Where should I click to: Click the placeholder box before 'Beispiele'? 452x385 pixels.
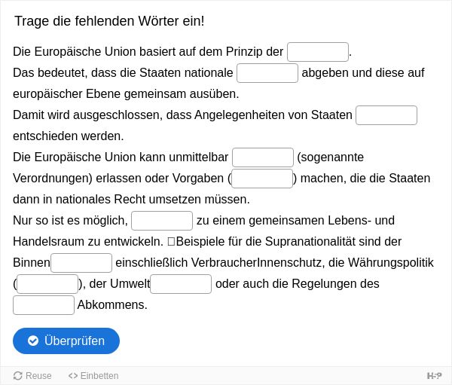pos(171,241)
